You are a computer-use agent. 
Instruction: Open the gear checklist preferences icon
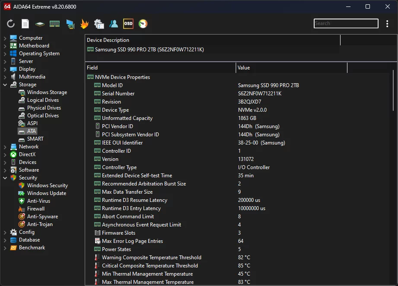click(x=99, y=24)
